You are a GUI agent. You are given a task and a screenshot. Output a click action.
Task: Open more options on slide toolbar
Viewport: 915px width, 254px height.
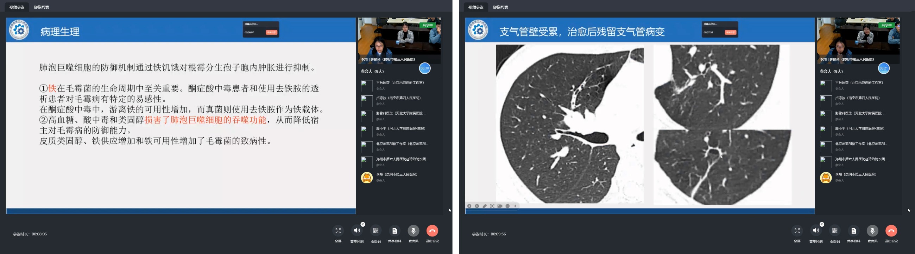[507, 206]
